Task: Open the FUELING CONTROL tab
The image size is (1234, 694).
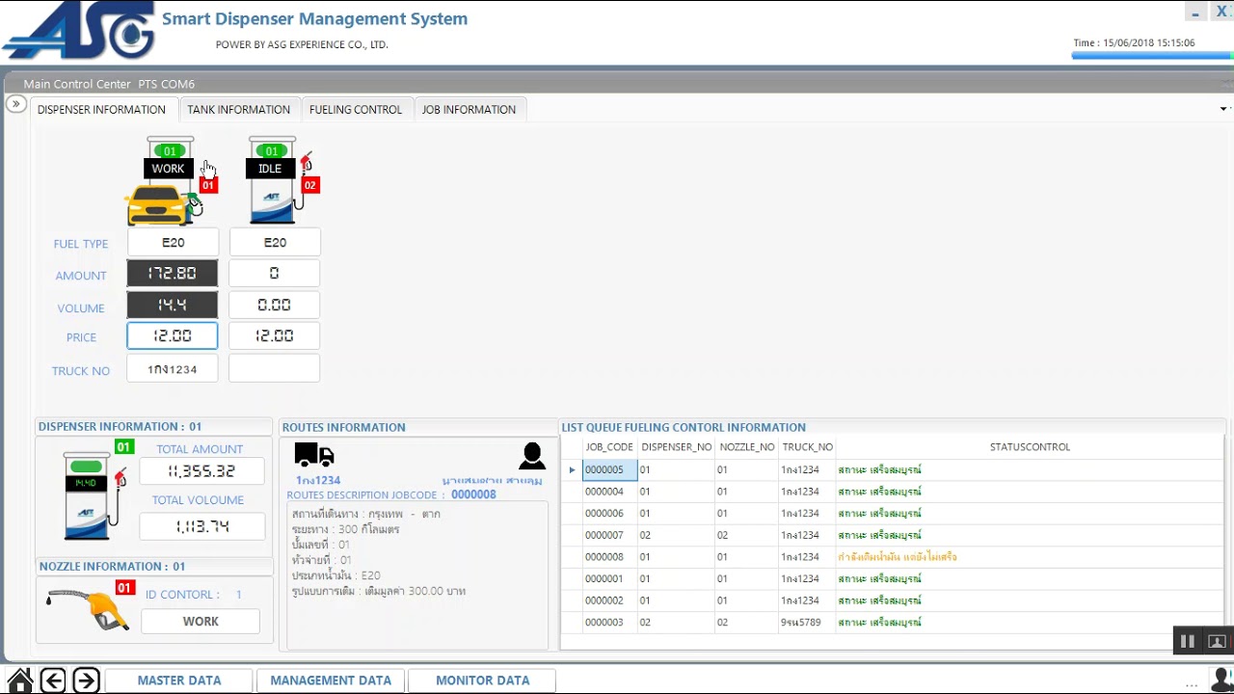Action: [356, 110]
